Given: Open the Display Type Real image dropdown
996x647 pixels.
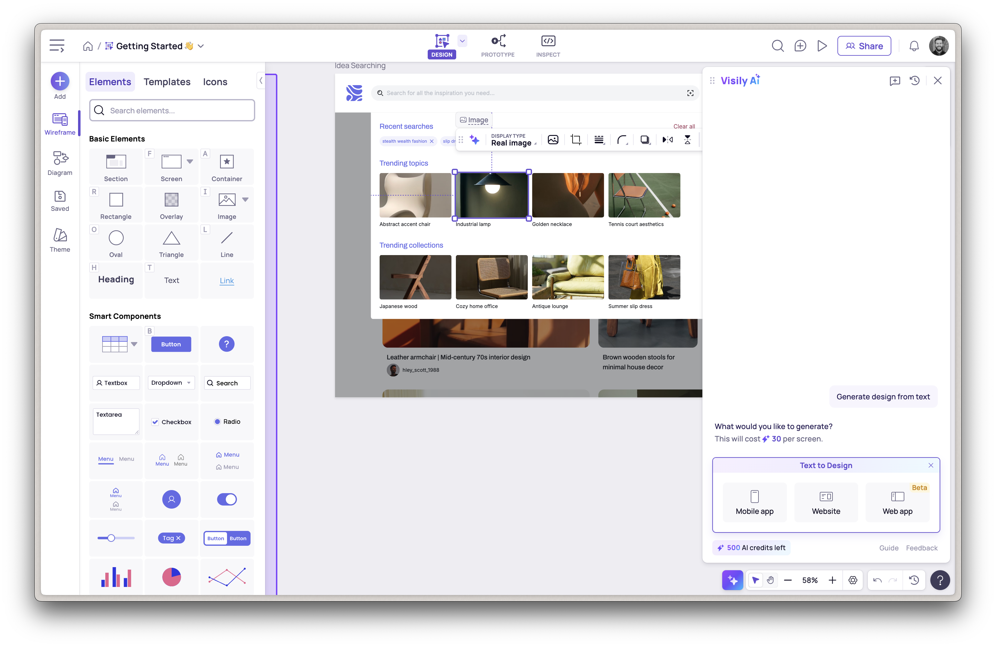Looking at the screenshot, I should pyautogui.click(x=513, y=140).
